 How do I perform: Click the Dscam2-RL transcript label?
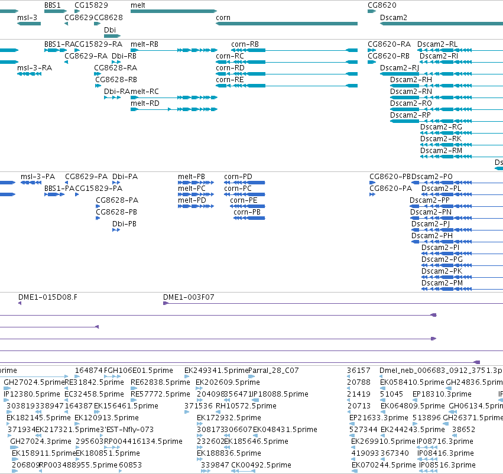coord(437,44)
